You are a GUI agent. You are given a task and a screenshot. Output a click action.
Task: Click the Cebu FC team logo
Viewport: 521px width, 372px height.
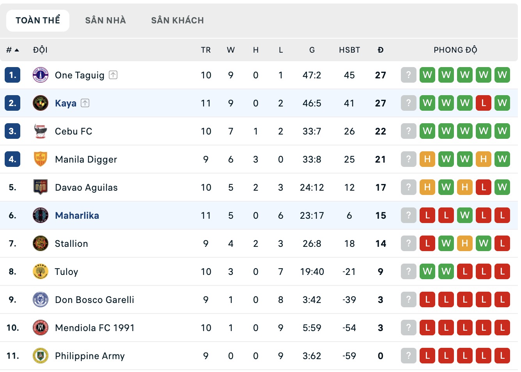coord(41,131)
